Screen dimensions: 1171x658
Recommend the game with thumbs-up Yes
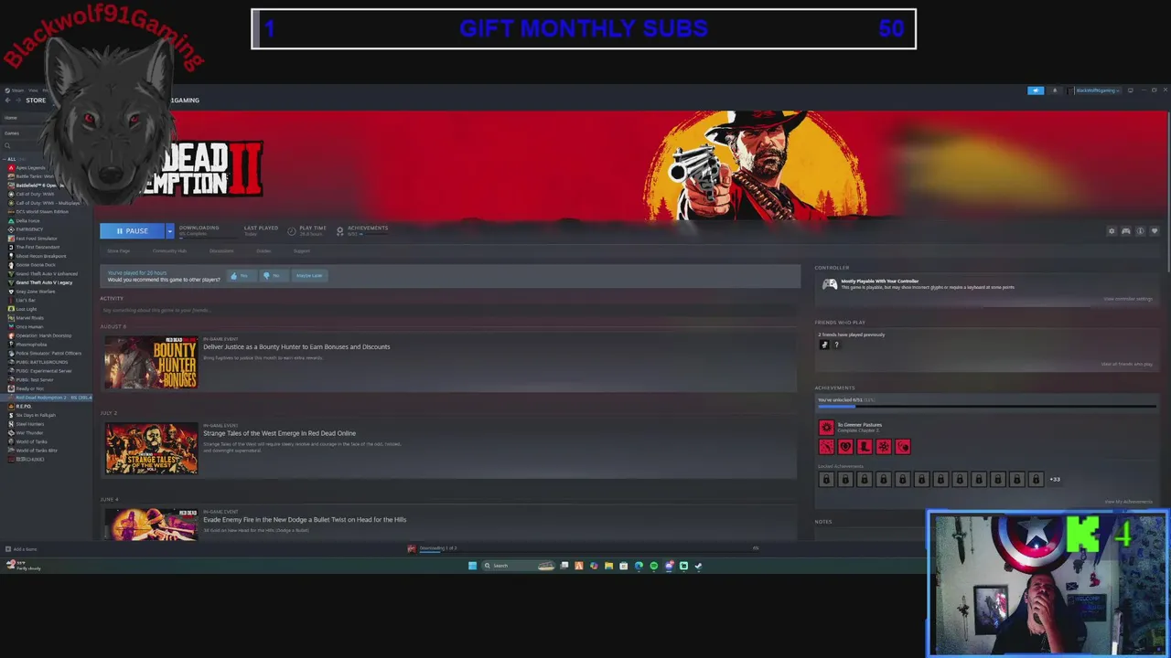pos(241,275)
